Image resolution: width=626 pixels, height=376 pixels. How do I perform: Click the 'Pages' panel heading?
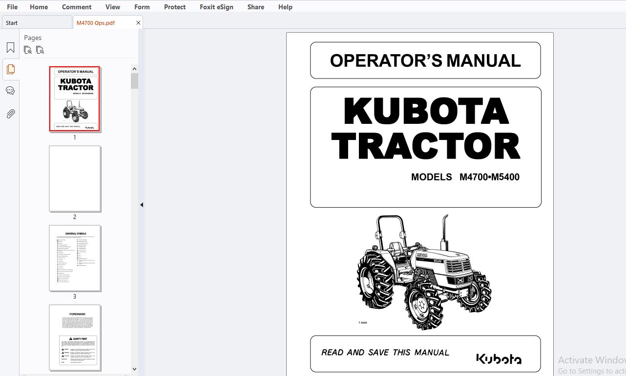(x=33, y=38)
